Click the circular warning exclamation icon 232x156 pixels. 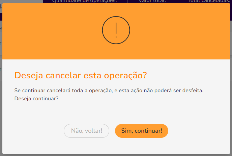tap(116, 30)
